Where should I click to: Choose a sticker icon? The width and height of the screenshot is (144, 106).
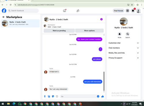(x=53, y=96)
